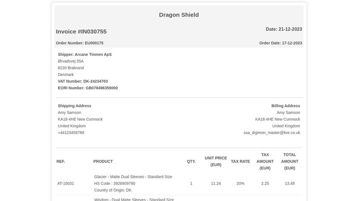Click the unit price 11.24

[x=216, y=184]
